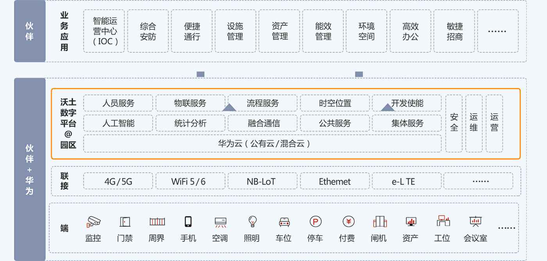Click the 车位 parking space car icon
Viewport: 547px width, 261px height.
(x=284, y=222)
